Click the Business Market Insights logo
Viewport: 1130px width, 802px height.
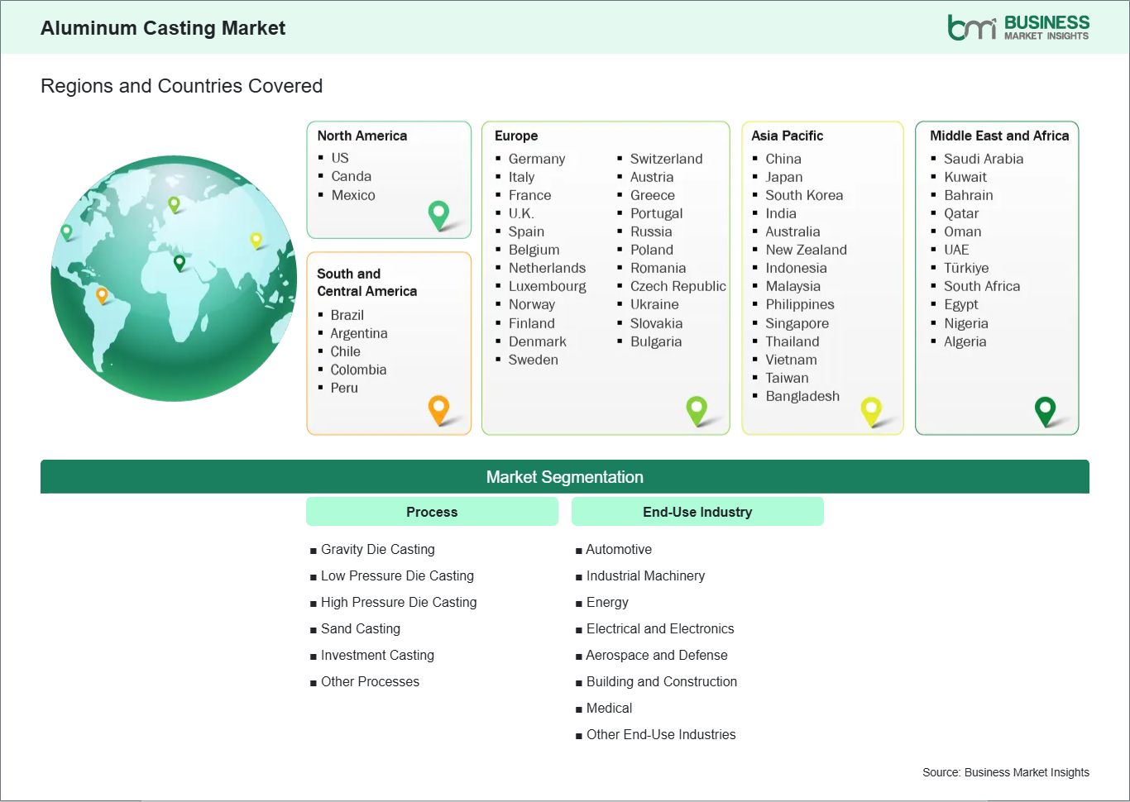pyautogui.click(x=1017, y=27)
